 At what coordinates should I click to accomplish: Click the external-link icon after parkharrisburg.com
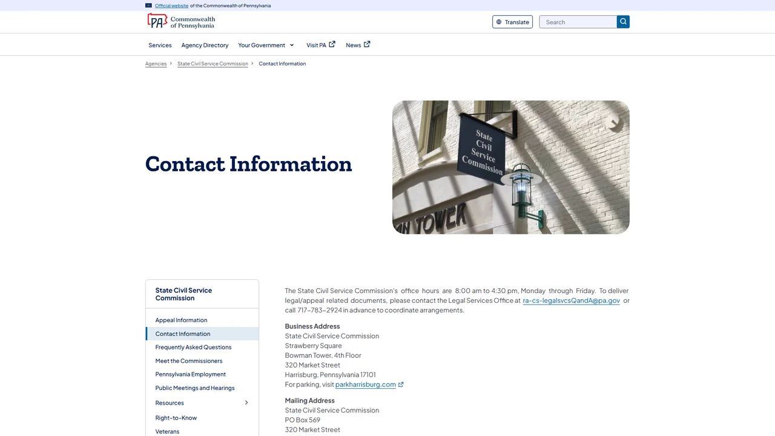tap(401, 385)
